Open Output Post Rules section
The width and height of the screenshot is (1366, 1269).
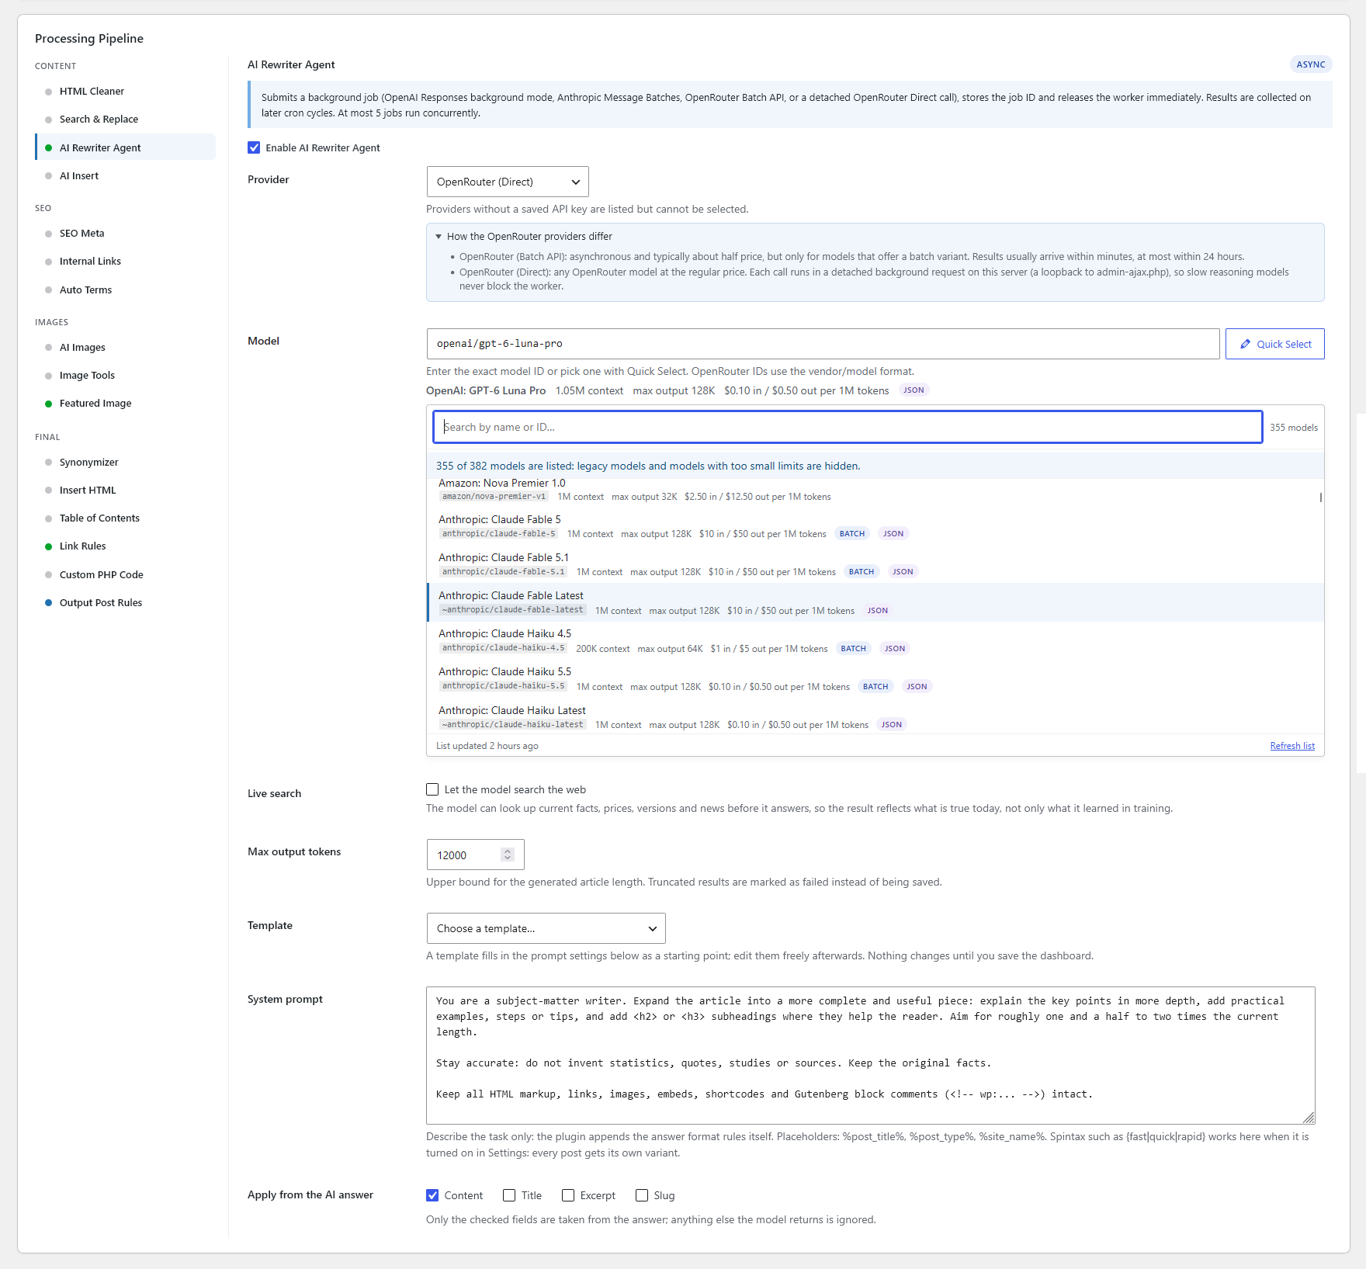point(125,602)
